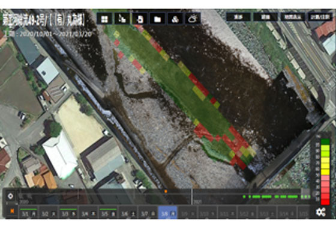
Task: Open the settings gears icon
Action: (321, 212)
